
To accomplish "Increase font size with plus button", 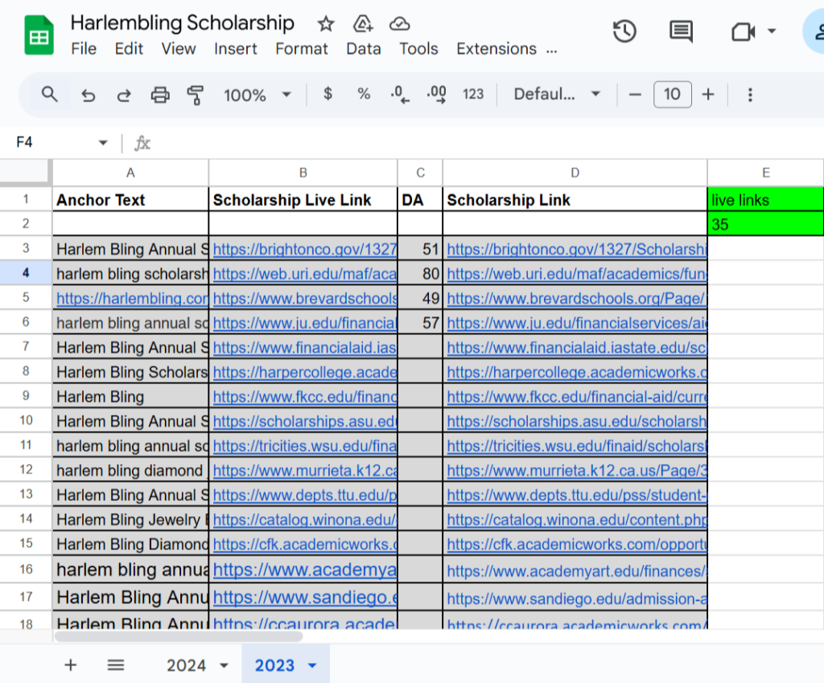I will tap(708, 94).
